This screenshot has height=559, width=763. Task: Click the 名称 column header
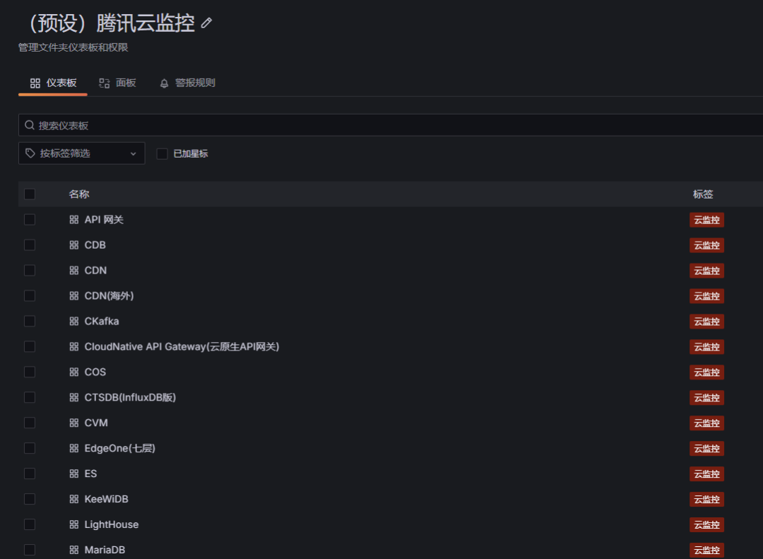click(x=79, y=194)
